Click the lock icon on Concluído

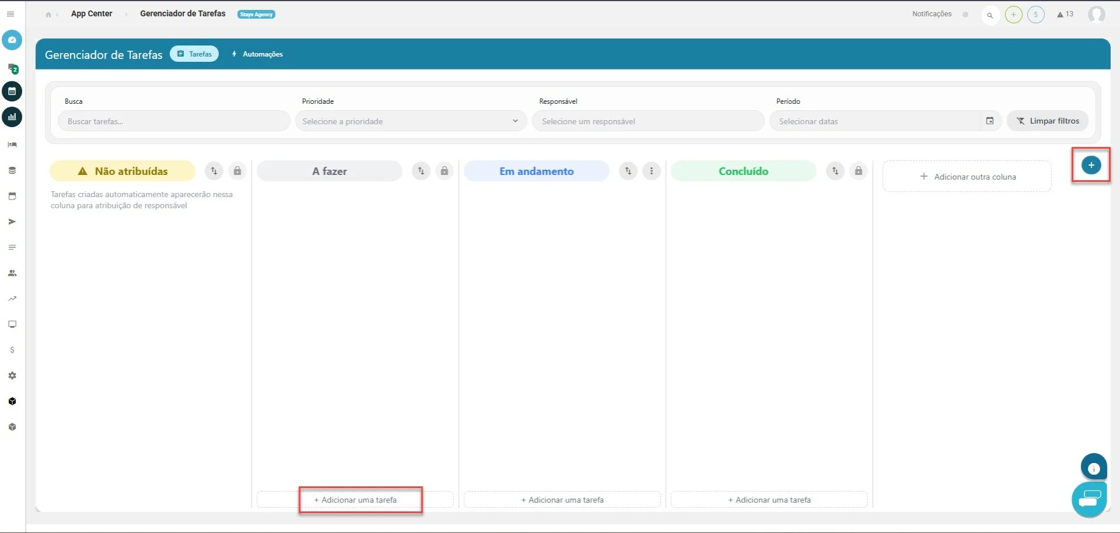859,171
